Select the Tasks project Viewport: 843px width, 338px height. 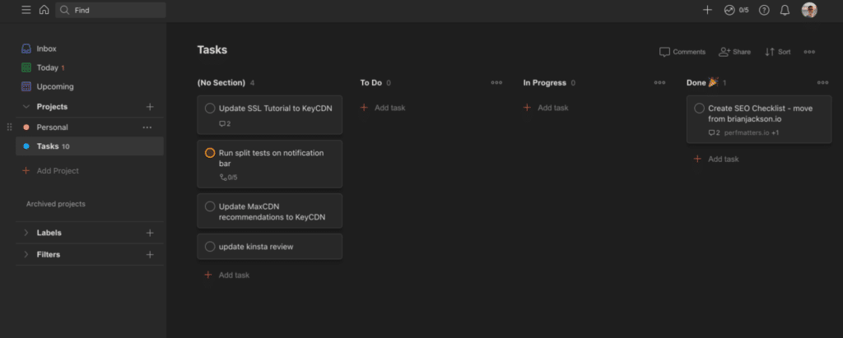[x=89, y=146]
